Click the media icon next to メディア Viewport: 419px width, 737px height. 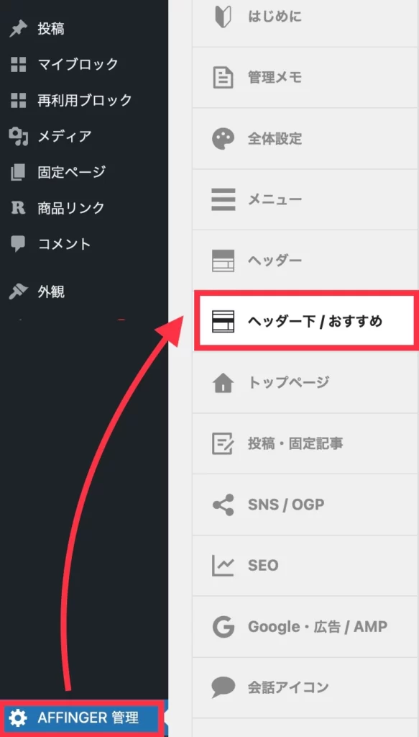click(x=18, y=136)
